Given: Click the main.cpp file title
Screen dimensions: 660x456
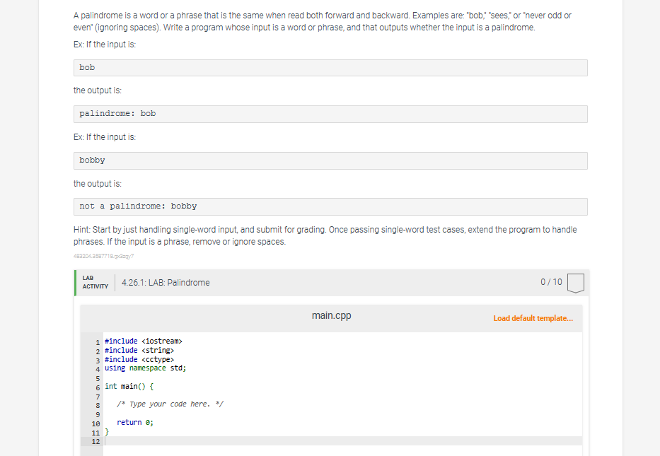Looking at the screenshot, I should pyautogui.click(x=331, y=315).
